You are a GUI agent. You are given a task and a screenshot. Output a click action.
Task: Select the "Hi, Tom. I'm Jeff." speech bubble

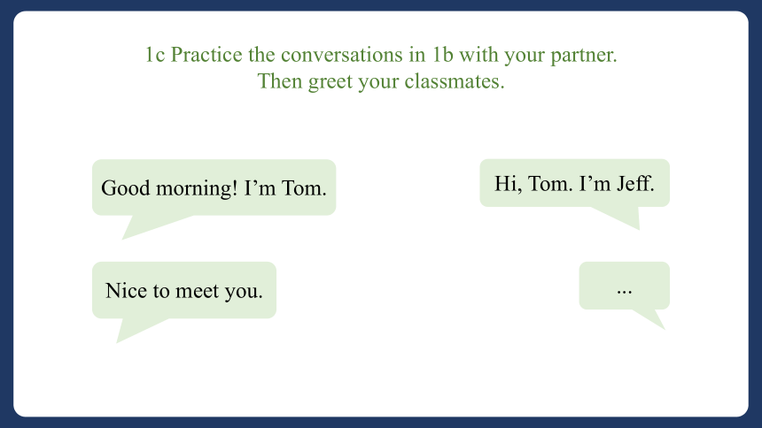pyautogui.click(x=574, y=183)
